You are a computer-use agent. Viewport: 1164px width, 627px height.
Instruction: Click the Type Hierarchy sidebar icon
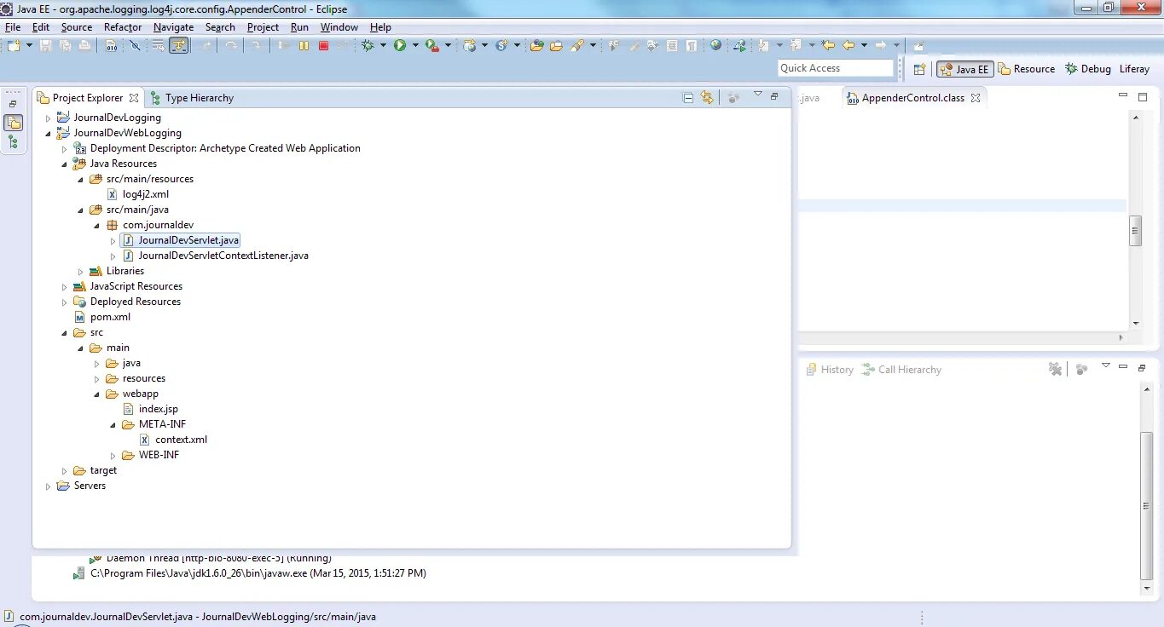(13, 142)
